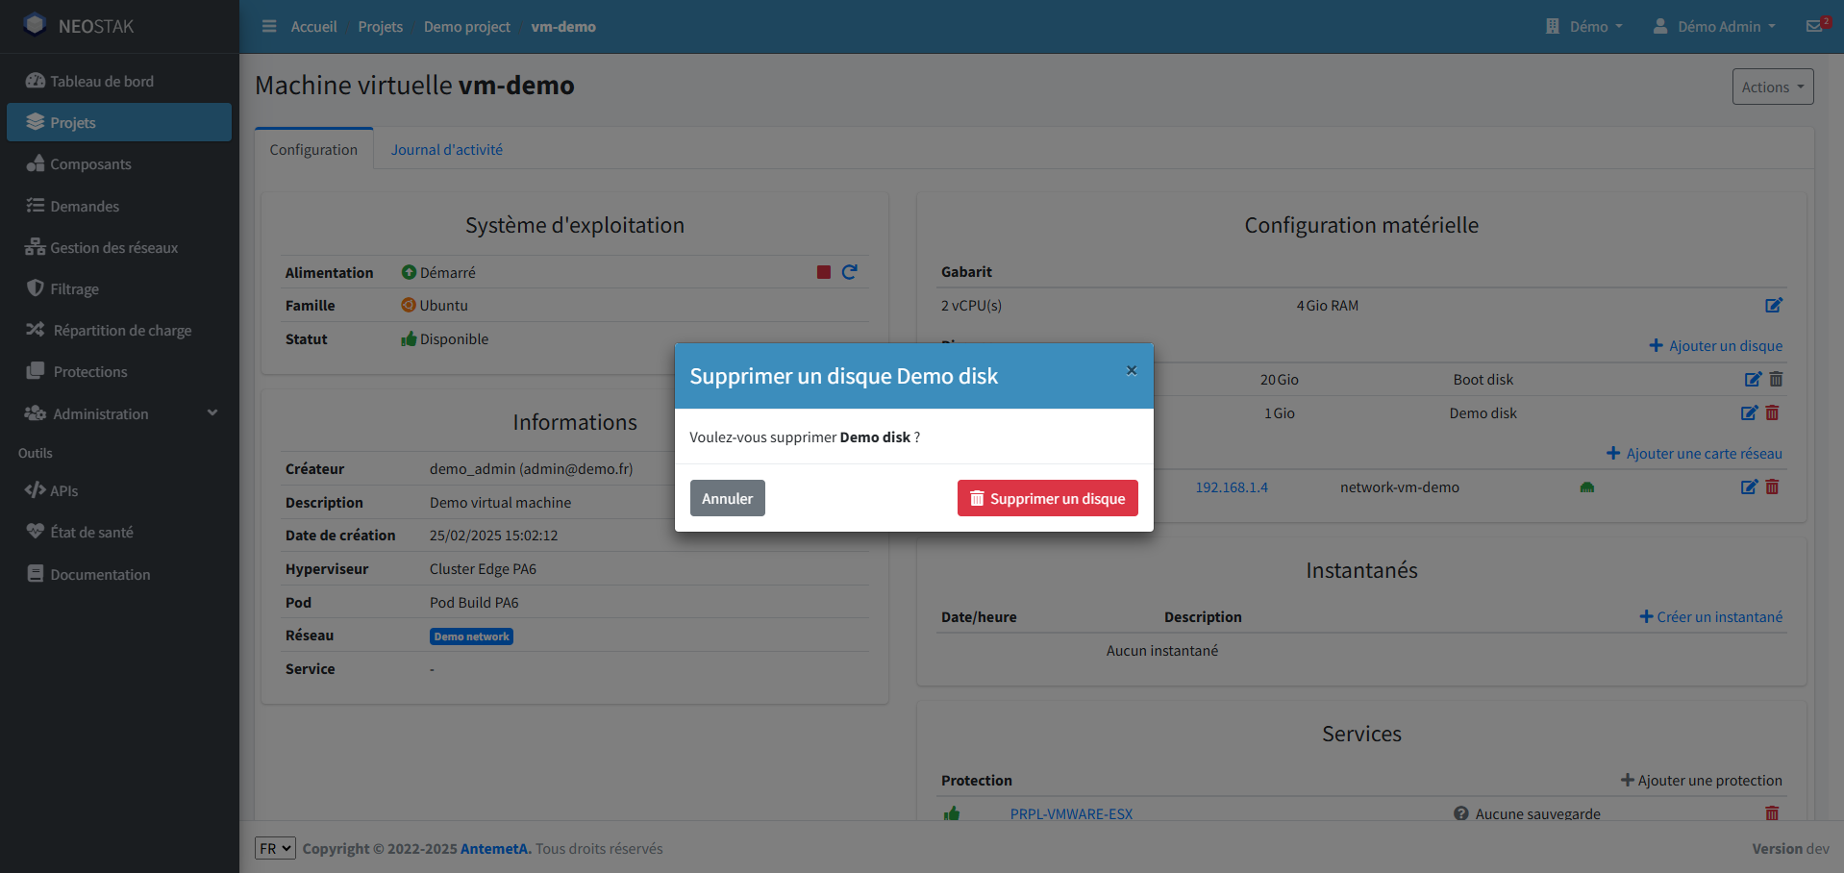Delete the Boot disk with the trash icon
1844x873 pixels.
coord(1776,379)
